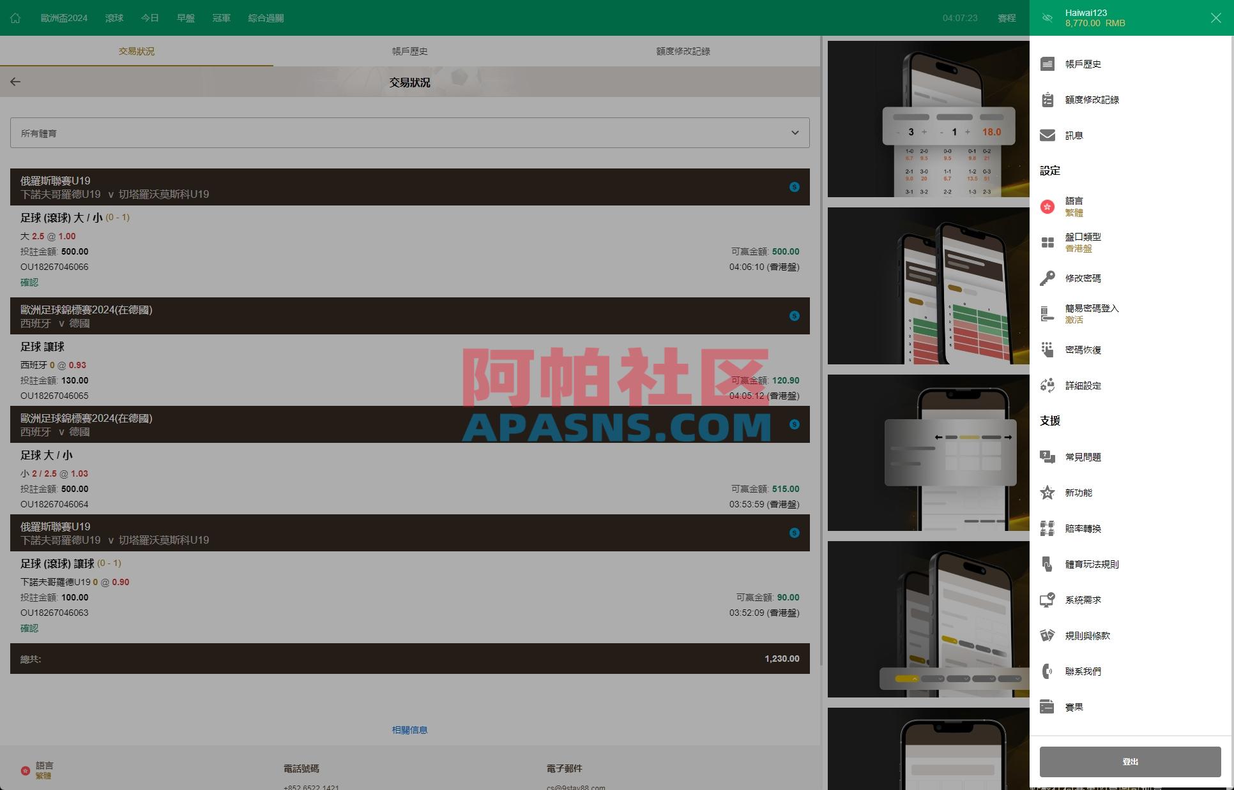Open the 聯系我們 contact option
Screen dimensions: 1234x790
click(x=1083, y=671)
